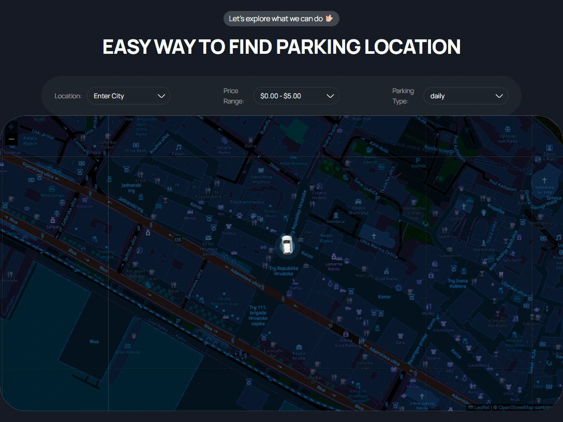Screen dimensions: 563x422
Task: Click the Trg Republike Hrvatske map label
Action: (283, 271)
